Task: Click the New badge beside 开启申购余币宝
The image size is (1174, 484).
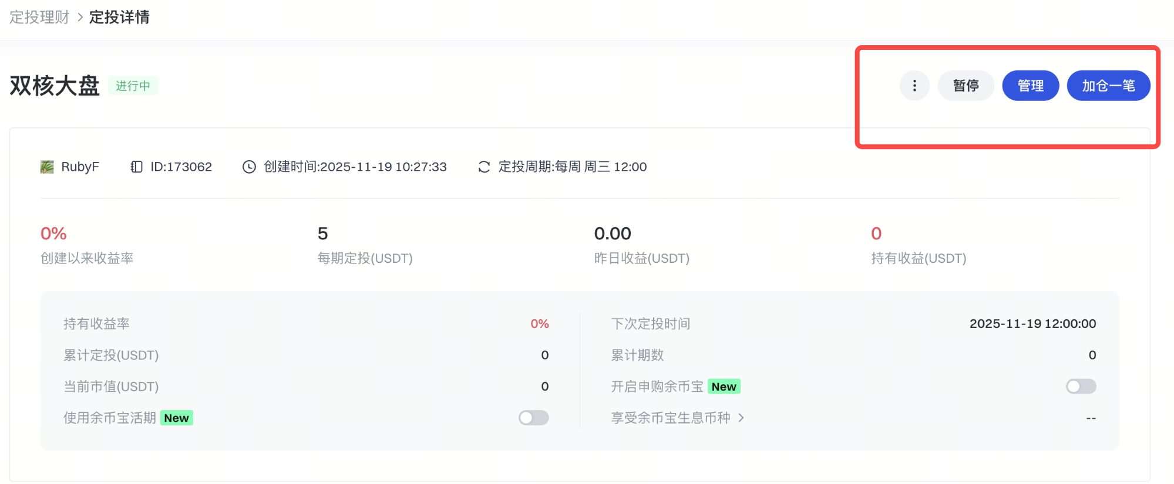Action: 724,387
